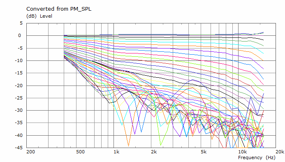Click the '-5' label on the dB axis
Image resolution: width=285 pixels, height=162 pixels.
pos(20,48)
